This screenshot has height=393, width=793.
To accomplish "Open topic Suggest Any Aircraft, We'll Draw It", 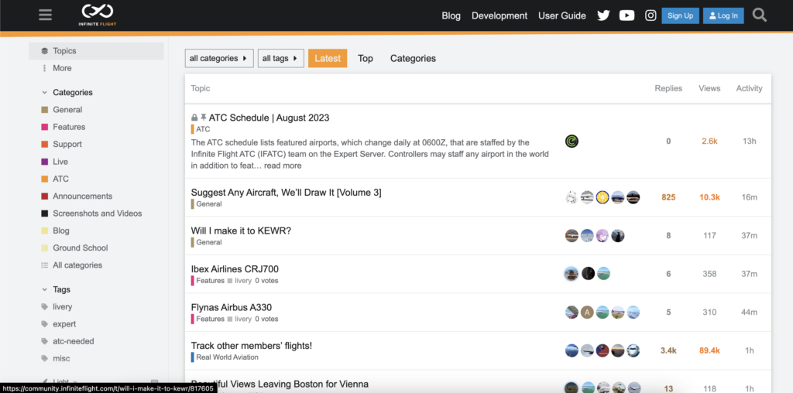I will (287, 193).
